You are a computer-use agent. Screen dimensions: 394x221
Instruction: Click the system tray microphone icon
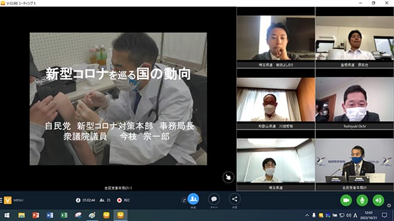point(314,215)
